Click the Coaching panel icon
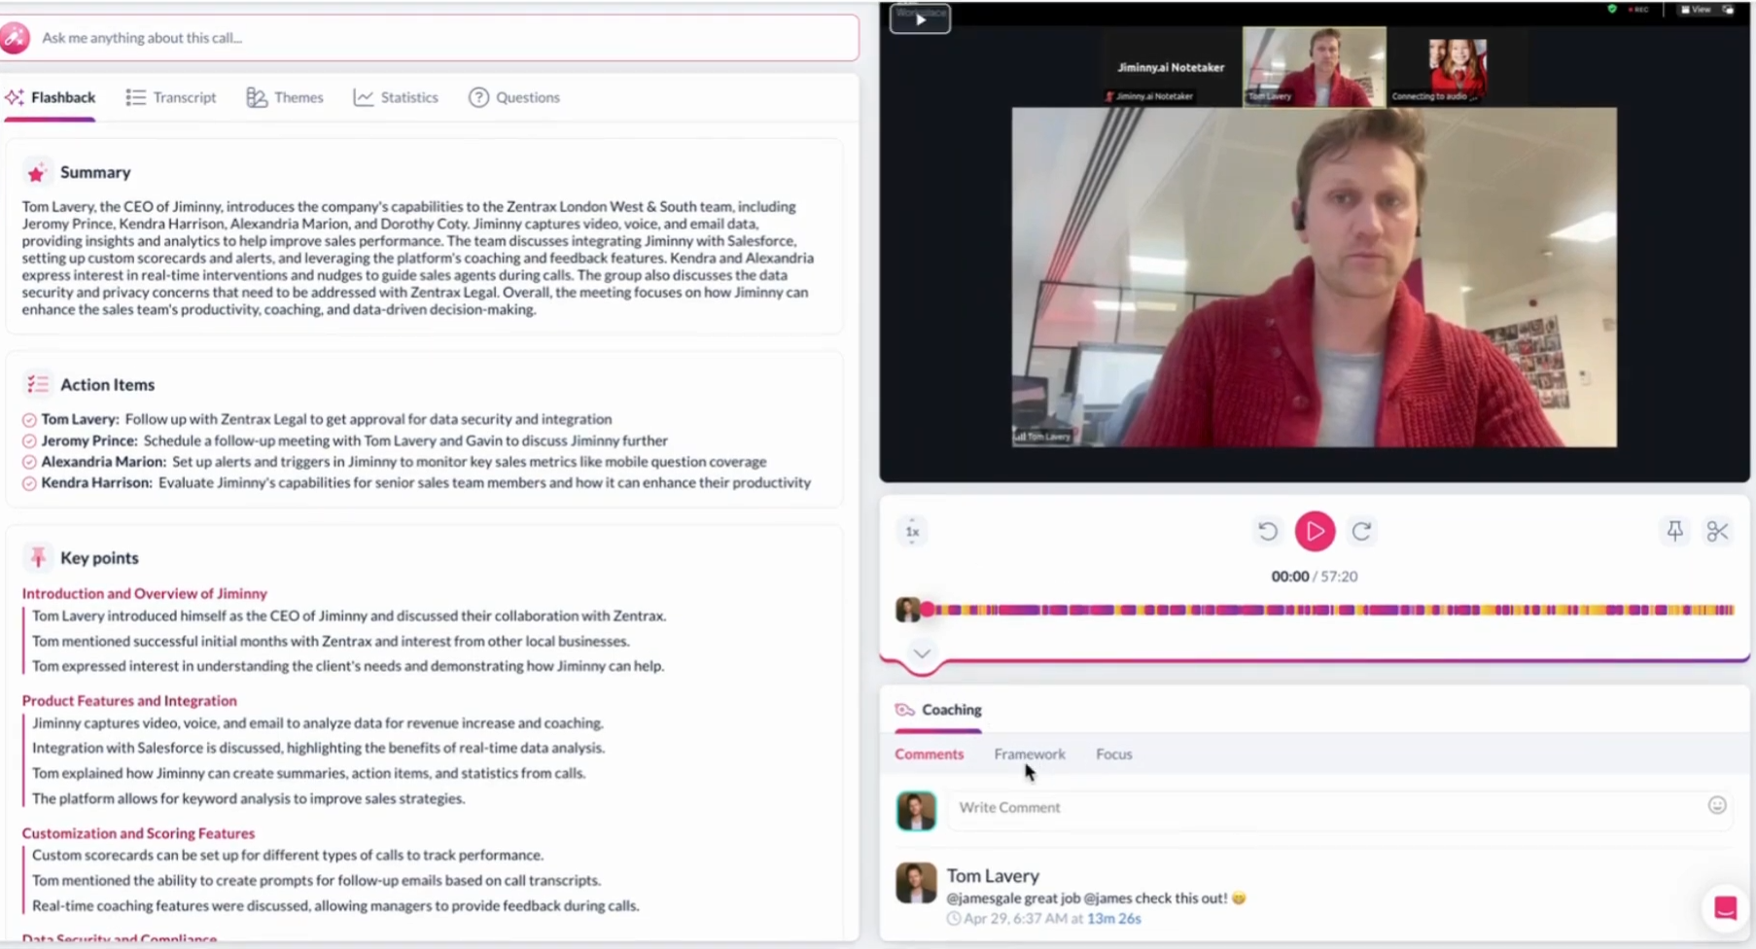1756x949 pixels. tap(904, 710)
